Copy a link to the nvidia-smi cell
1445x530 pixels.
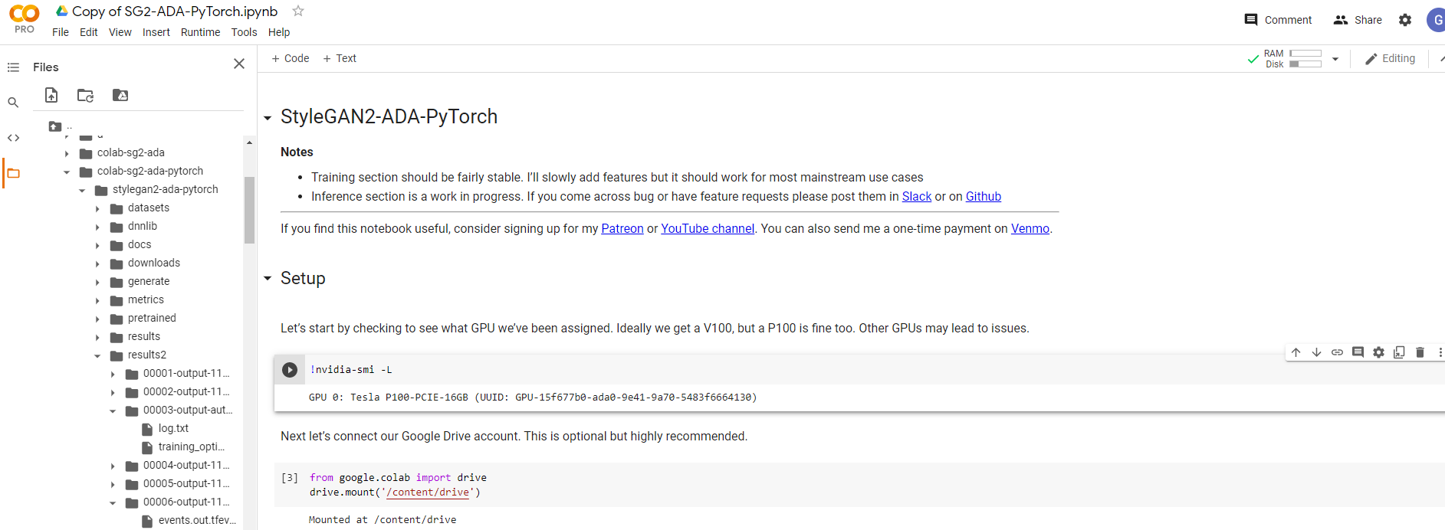tap(1338, 352)
